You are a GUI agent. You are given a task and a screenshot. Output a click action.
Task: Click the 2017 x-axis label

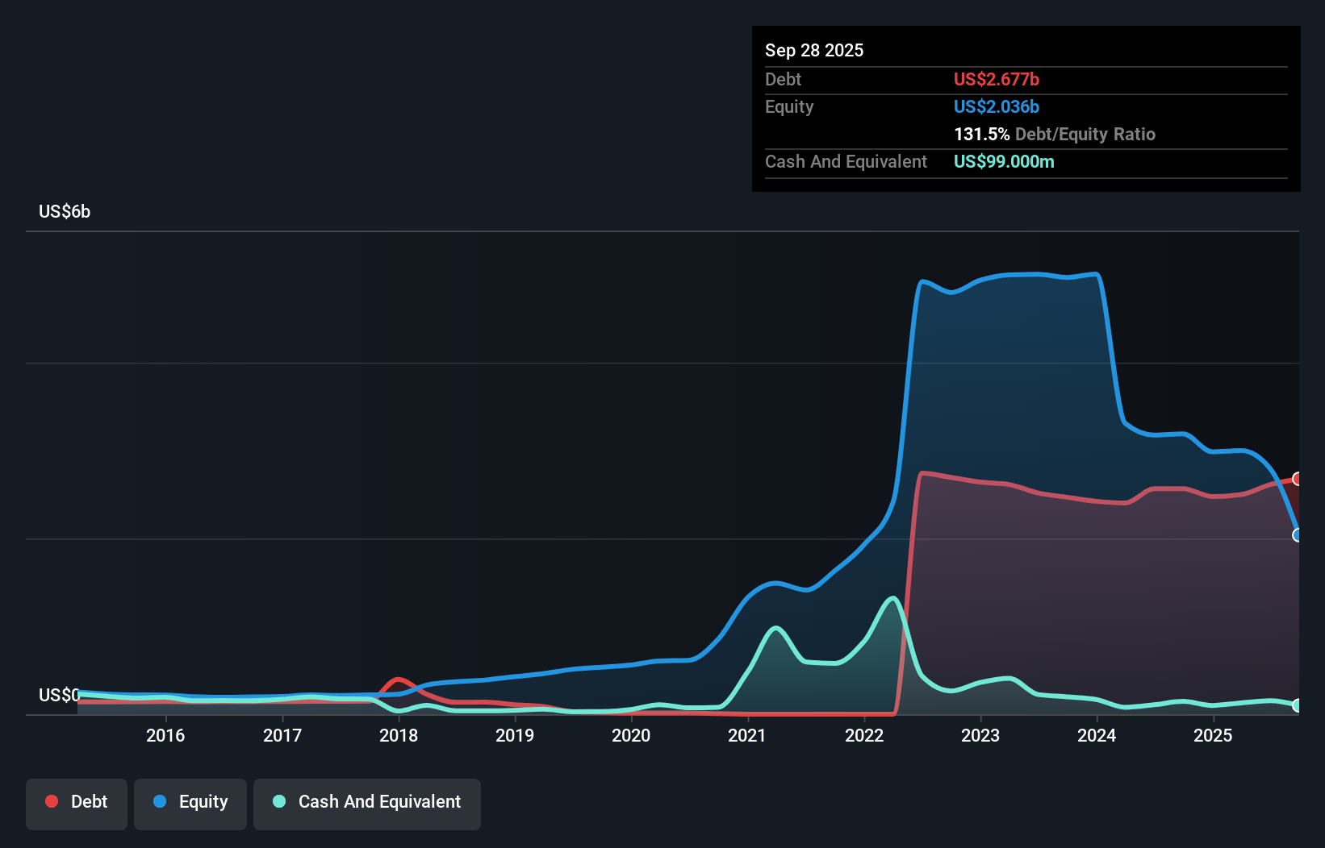point(282,735)
